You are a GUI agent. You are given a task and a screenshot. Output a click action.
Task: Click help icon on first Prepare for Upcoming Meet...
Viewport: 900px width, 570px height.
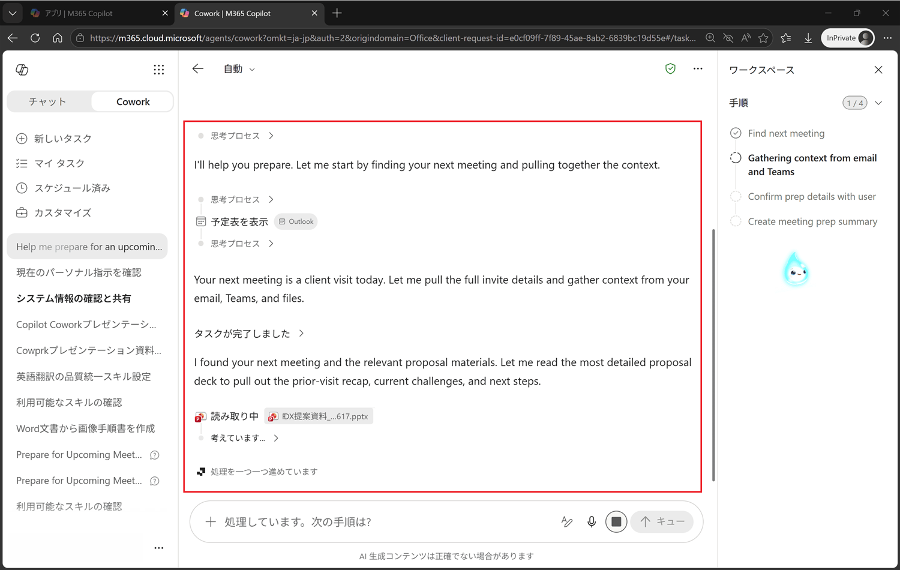point(155,455)
